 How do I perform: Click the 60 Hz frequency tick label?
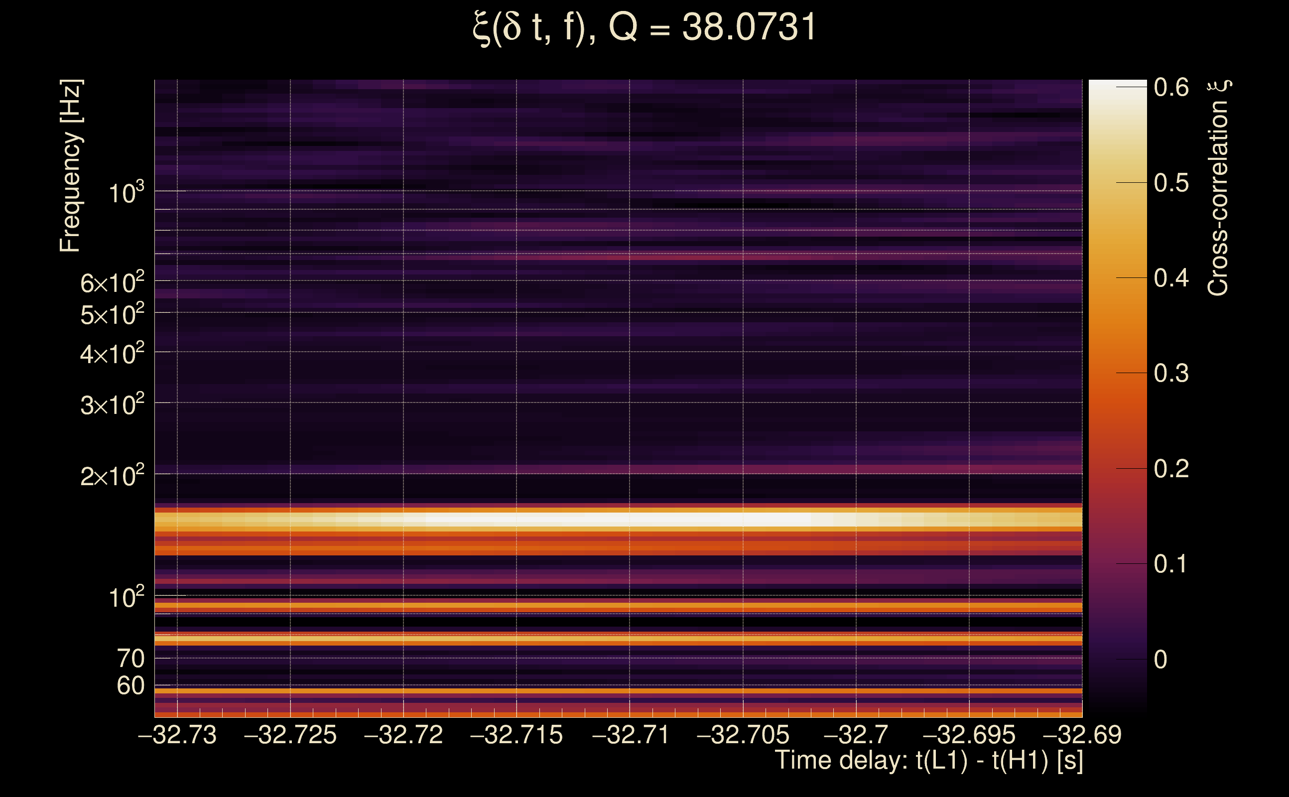(130, 686)
